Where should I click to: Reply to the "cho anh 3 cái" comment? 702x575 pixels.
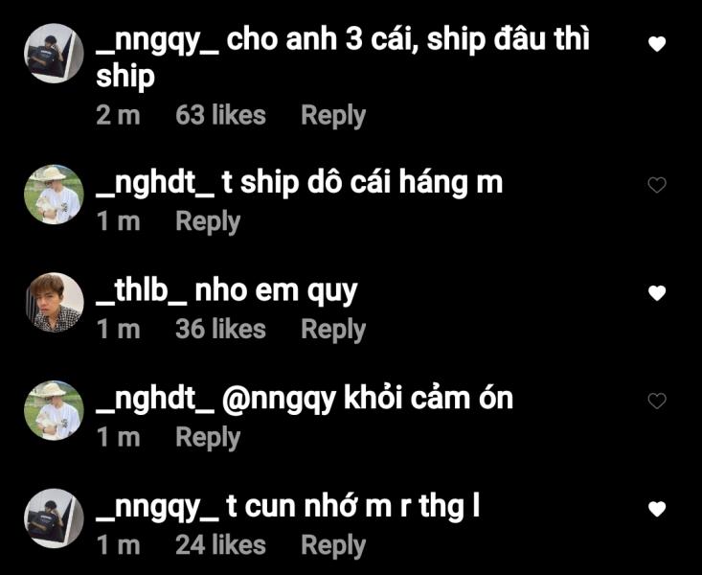pos(333,116)
